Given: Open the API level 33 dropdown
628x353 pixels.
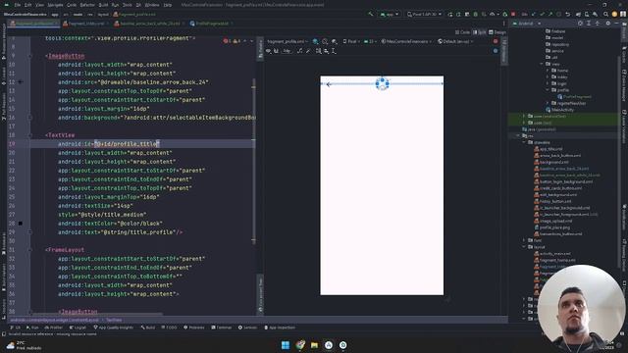Looking at the screenshot, I should 371,41.
